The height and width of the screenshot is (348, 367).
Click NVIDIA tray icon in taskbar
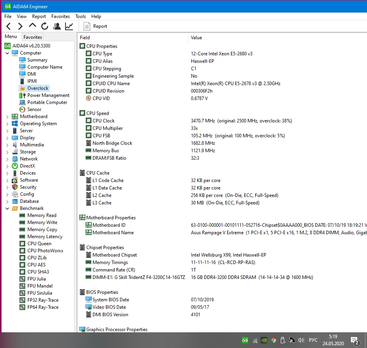(264, 340)
